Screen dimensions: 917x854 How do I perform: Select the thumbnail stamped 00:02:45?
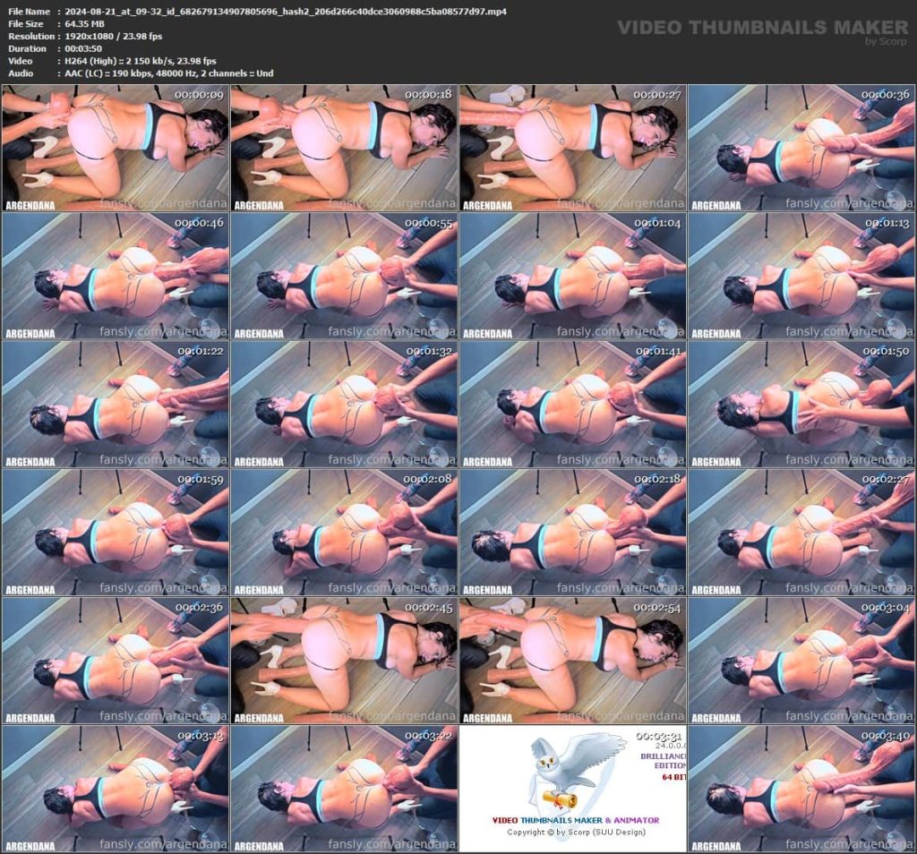[x=344, y=661]
